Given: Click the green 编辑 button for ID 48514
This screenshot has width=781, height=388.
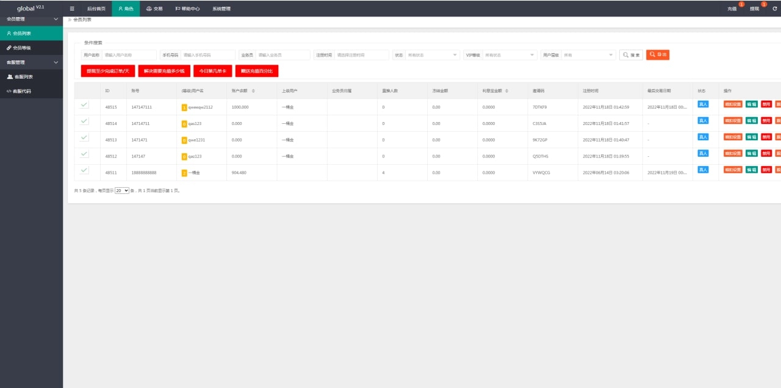Looking at the screenshot, I should 752,121.
